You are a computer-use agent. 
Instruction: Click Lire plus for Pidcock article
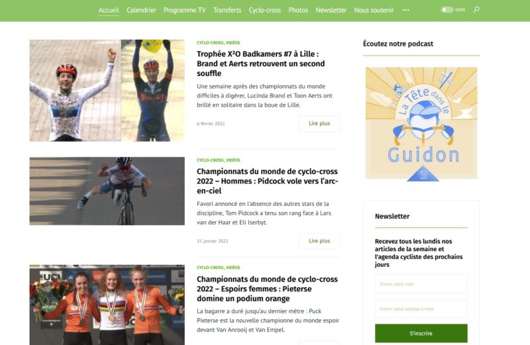click(x=319, y=241)
